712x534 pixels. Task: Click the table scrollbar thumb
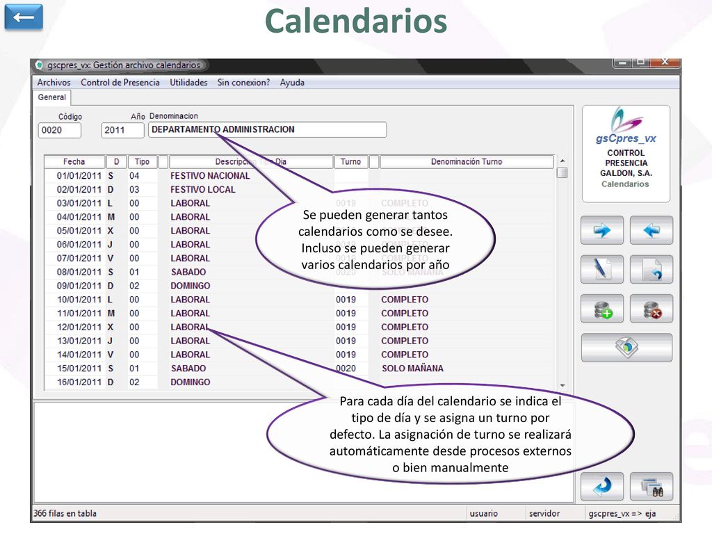pyautogui.click(x=562, y=172)
